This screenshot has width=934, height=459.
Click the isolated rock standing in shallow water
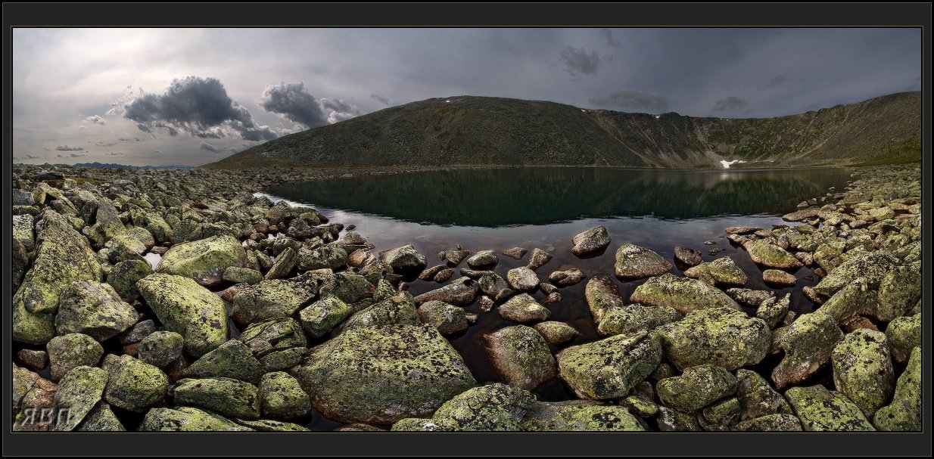pos(590,240)
